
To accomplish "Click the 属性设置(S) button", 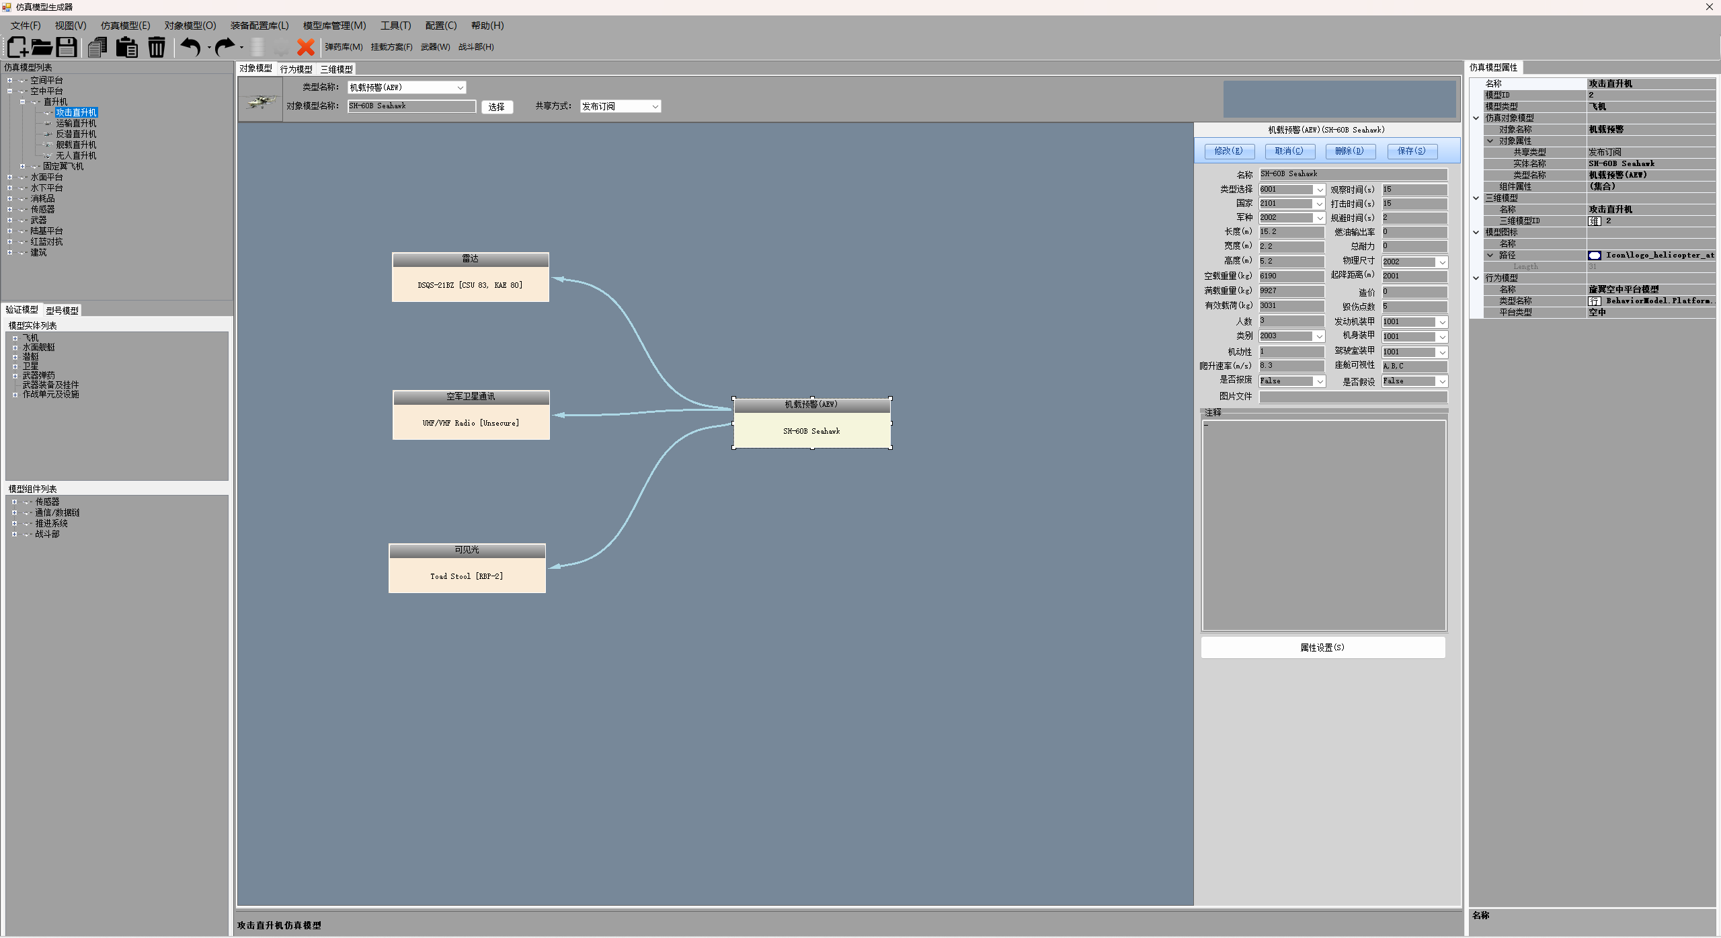I will [1322, 648].
